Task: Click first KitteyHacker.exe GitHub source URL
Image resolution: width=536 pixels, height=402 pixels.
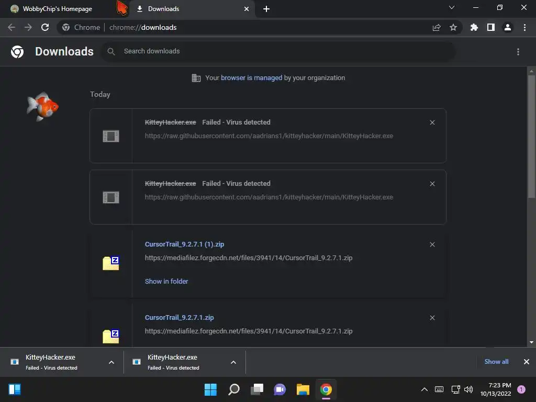Action: [x=269, y=136]
